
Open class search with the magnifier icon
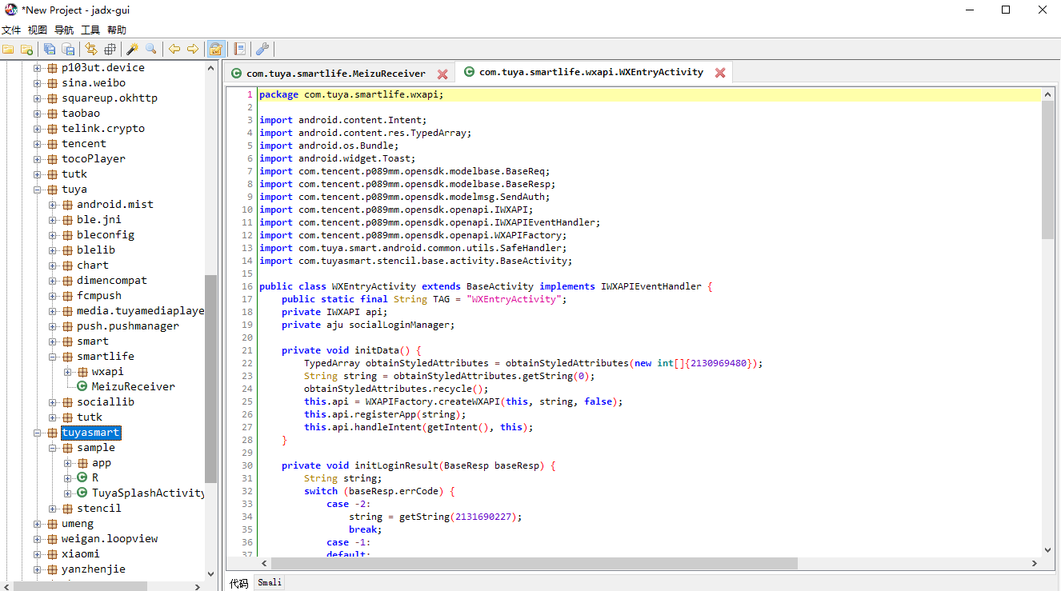[151, 49]
